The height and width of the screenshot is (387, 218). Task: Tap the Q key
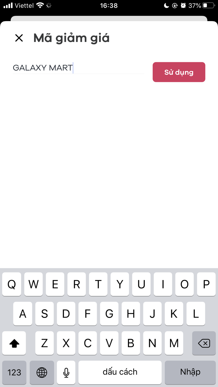(x=12, y=284)
